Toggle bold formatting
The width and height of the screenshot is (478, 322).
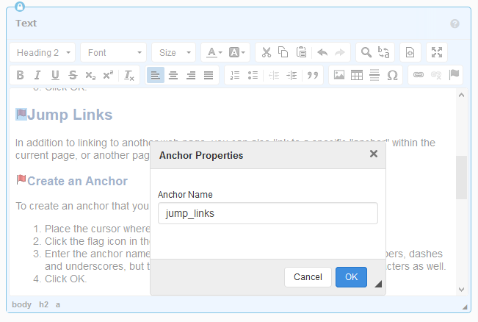pyautogui.click(x=20, y=75)
